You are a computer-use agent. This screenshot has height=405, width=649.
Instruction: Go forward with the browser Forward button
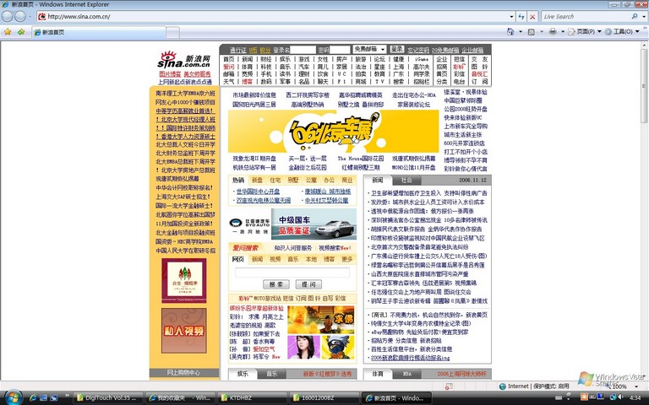point(20,17)
